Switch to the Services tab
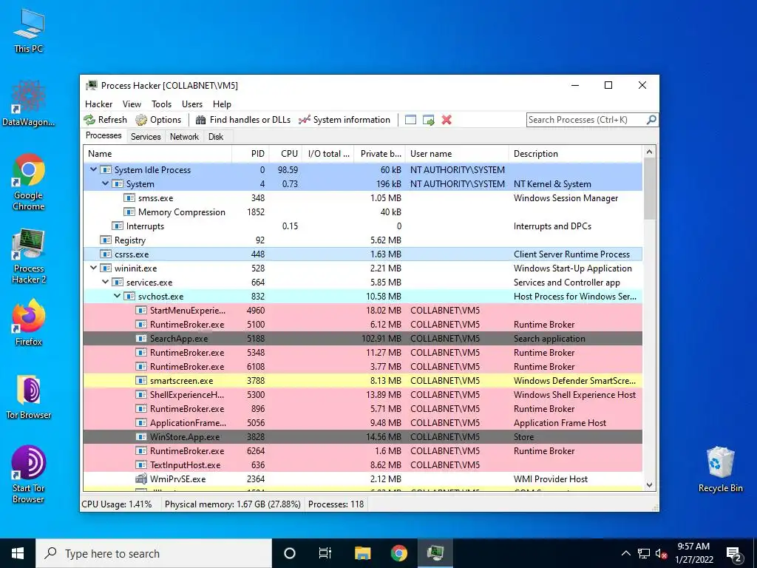Image resolution: width=757 pixels, height=568 pixels. click(x=146, y=137)
